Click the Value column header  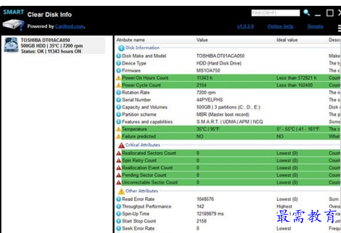coord(202,40)
